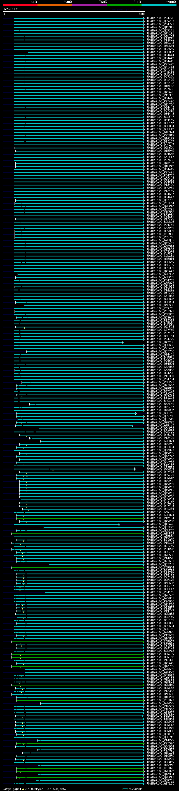This screenshot has height=791, width=179.
Task: Click the orange ~40% legend segment
Action: [x=55, y=5]
